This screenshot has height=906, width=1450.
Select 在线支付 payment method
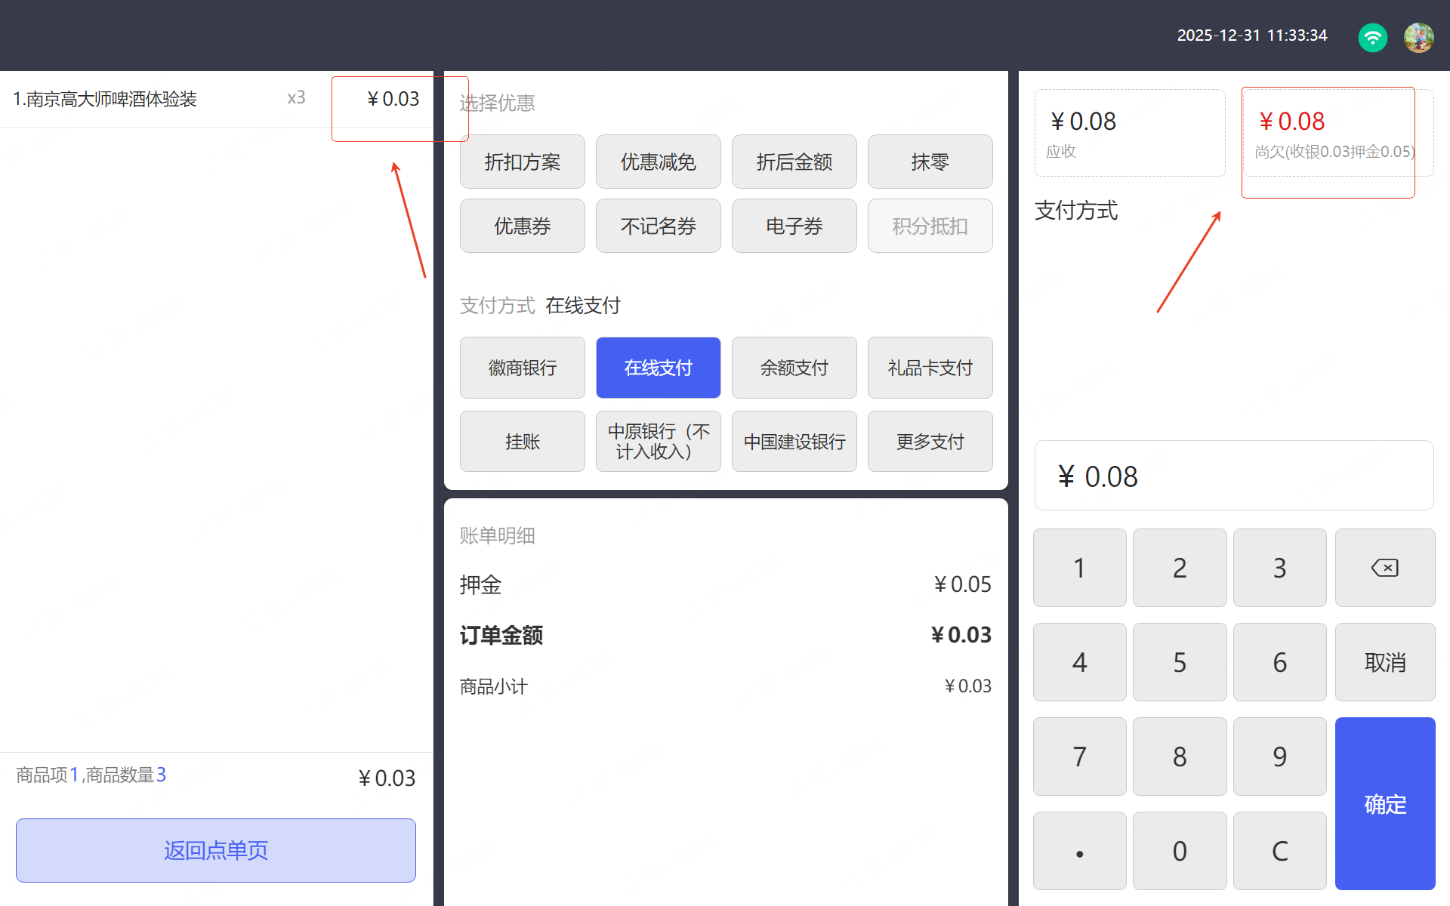pos(658,368)
